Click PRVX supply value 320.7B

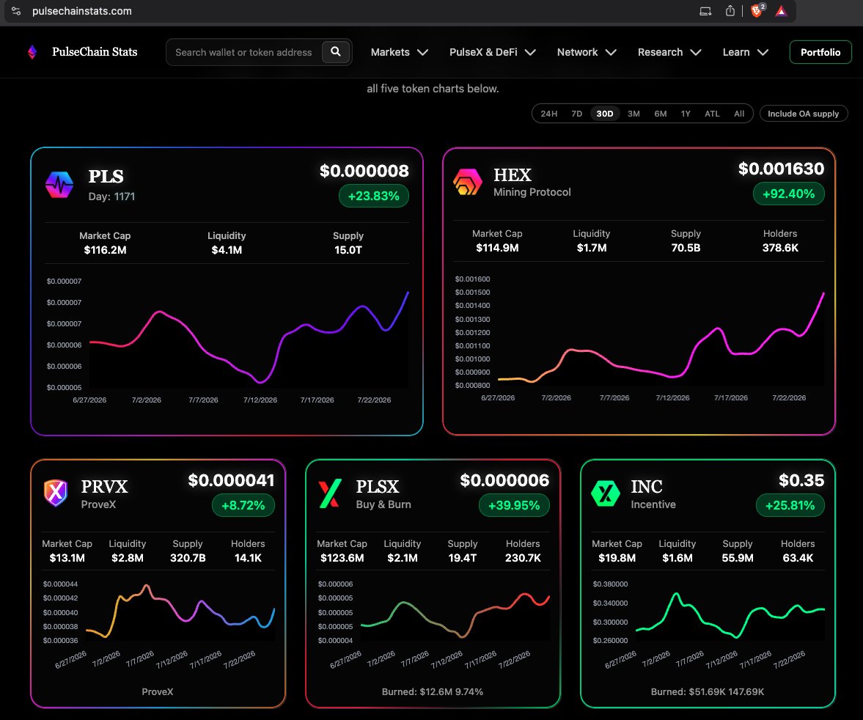click(x=188, y=558)
